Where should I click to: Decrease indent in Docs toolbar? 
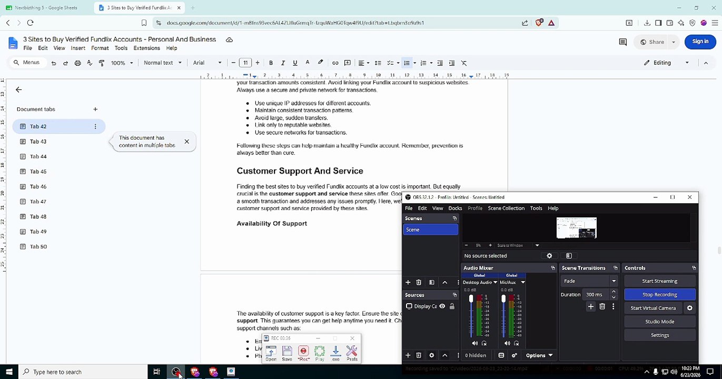click(x=440, y=63)
